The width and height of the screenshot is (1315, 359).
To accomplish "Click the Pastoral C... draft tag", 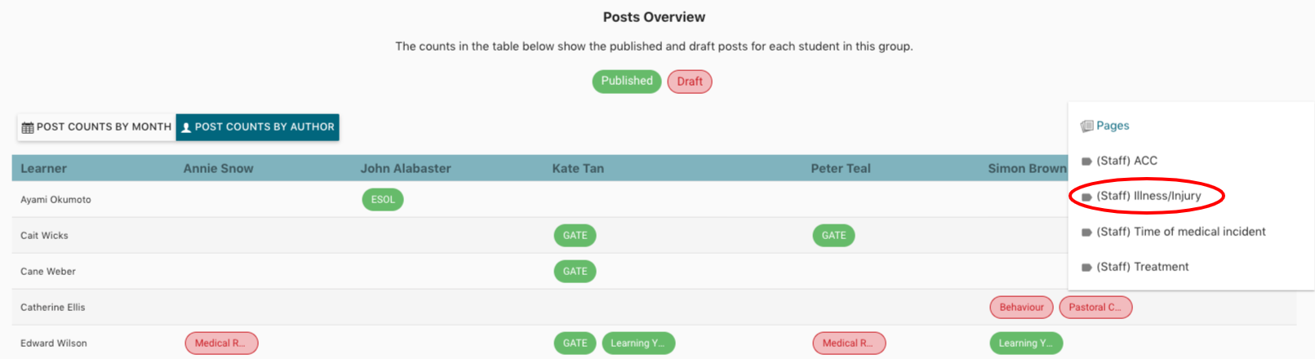I will point(1095,308).
